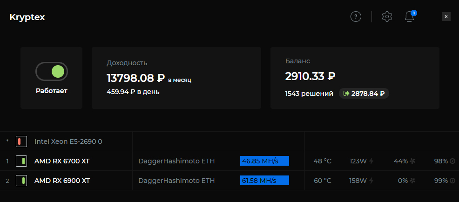This screenshot has height=202, width=459.
Task: Click the Kryptex logo title
Action: [27, 17]
